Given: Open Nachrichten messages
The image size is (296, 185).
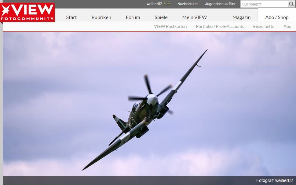Looking at the screenshot, I should click(x=187, y=4).
